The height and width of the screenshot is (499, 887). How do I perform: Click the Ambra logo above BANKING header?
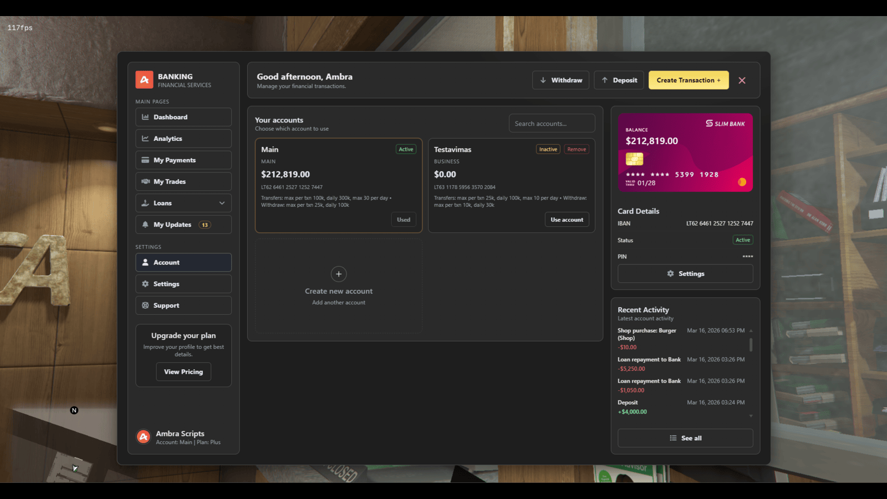pyautogui.click(x=143, y=79)
